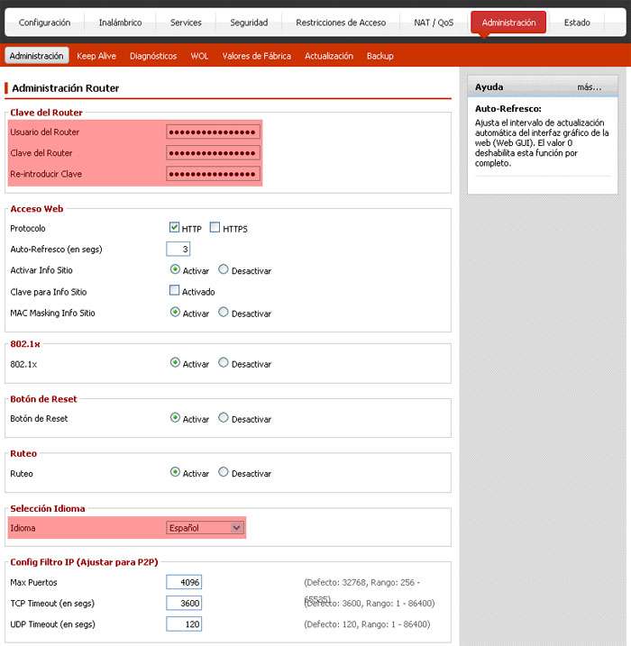Viewport: 631px width, 646px height.
Task: Switch to the Inalámbrico tab
Action: click(x=120, y=23)
